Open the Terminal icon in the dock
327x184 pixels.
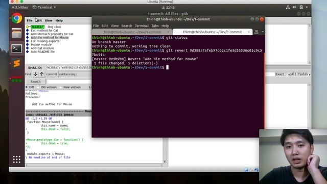click(x=17, y=49)
